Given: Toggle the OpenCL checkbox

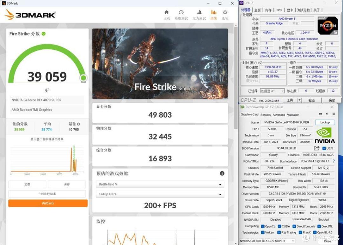Looking at the screenshot, I should pyautogui.click(x=263, y=226).
